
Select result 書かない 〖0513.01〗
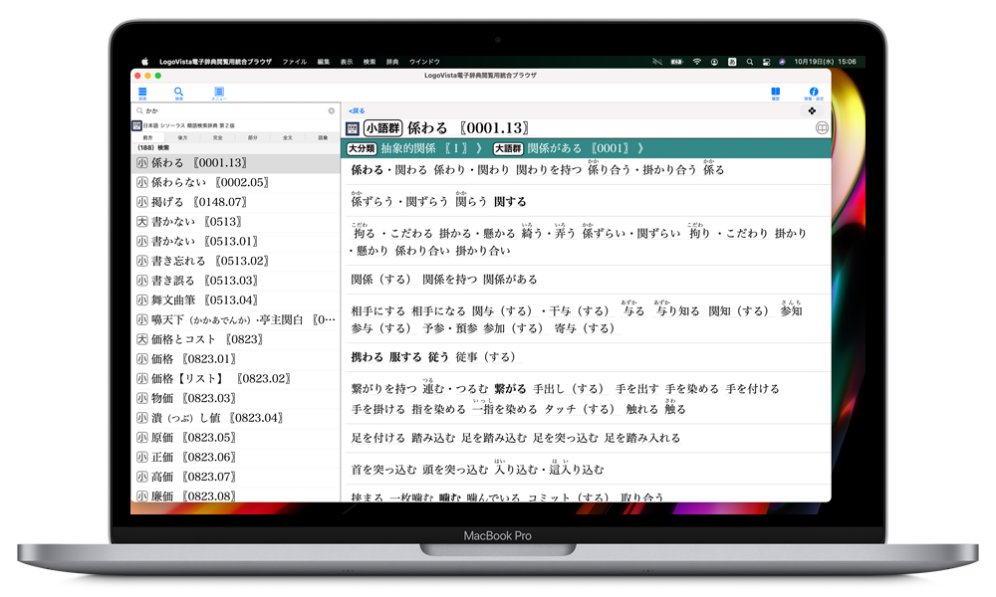pos(236,242)
